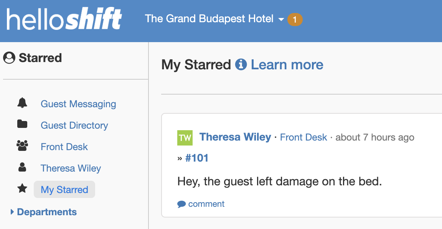Open the hotel selector dropdown arrow
The width and height of the screenshot is (442, 229).
click(x=281, y=20)
